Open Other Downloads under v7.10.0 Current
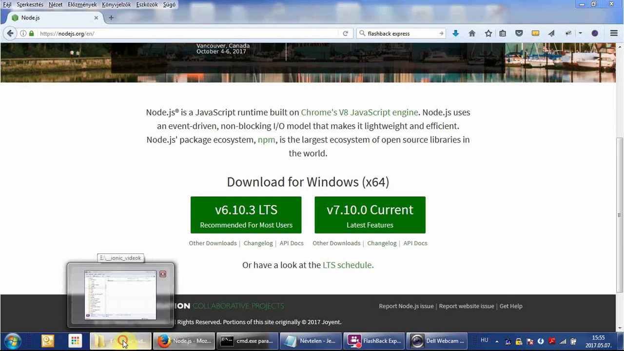This screenshot has height=351, width=624. [x=336, y=243]
